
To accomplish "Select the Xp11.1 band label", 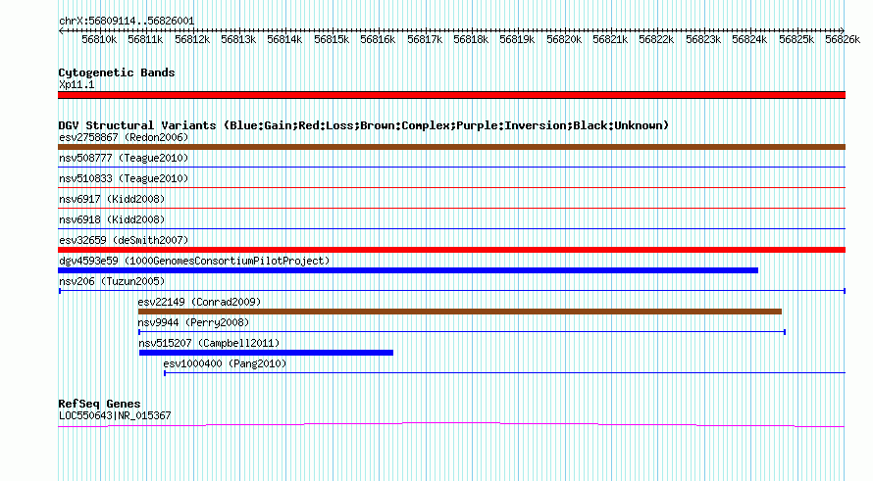I will click(x=77, y=84).
